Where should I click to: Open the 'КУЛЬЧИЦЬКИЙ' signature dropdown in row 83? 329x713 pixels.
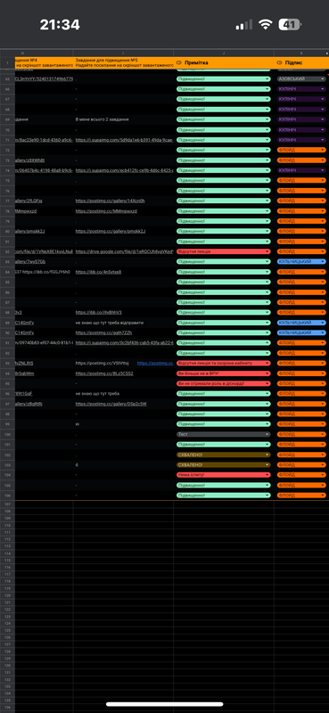[301, 261]
